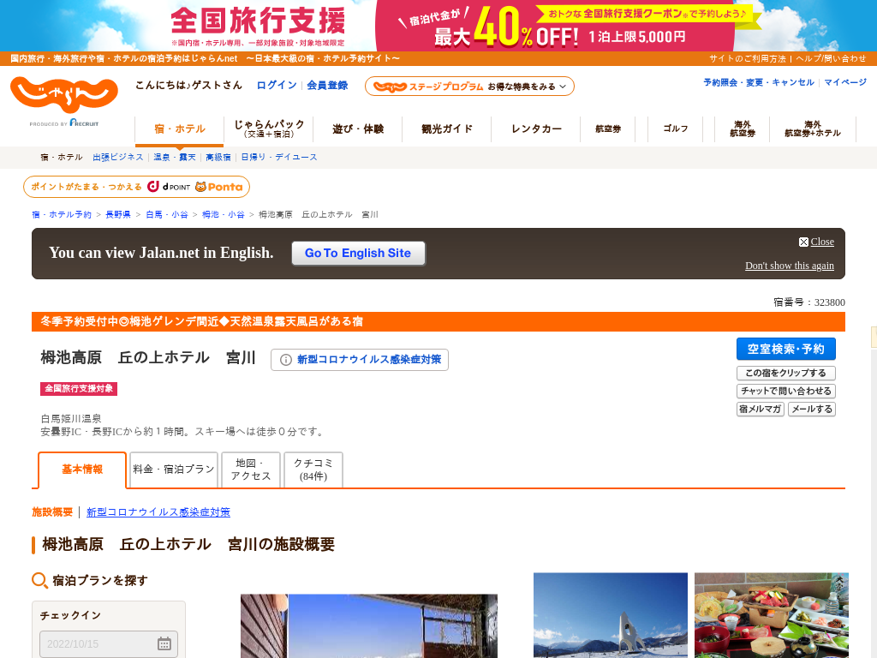
Task: Open the 遊び・体験 navigation tab
Action: point(357,129)
